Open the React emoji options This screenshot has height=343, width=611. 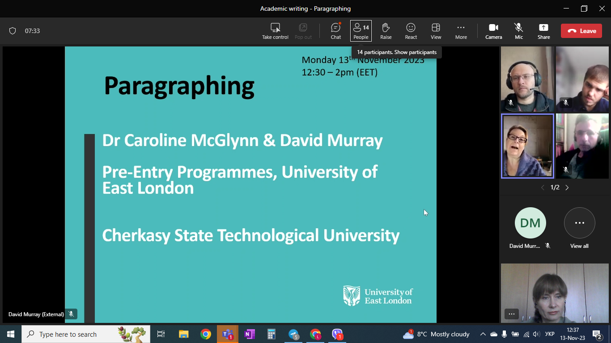click(x=411, y=31)
